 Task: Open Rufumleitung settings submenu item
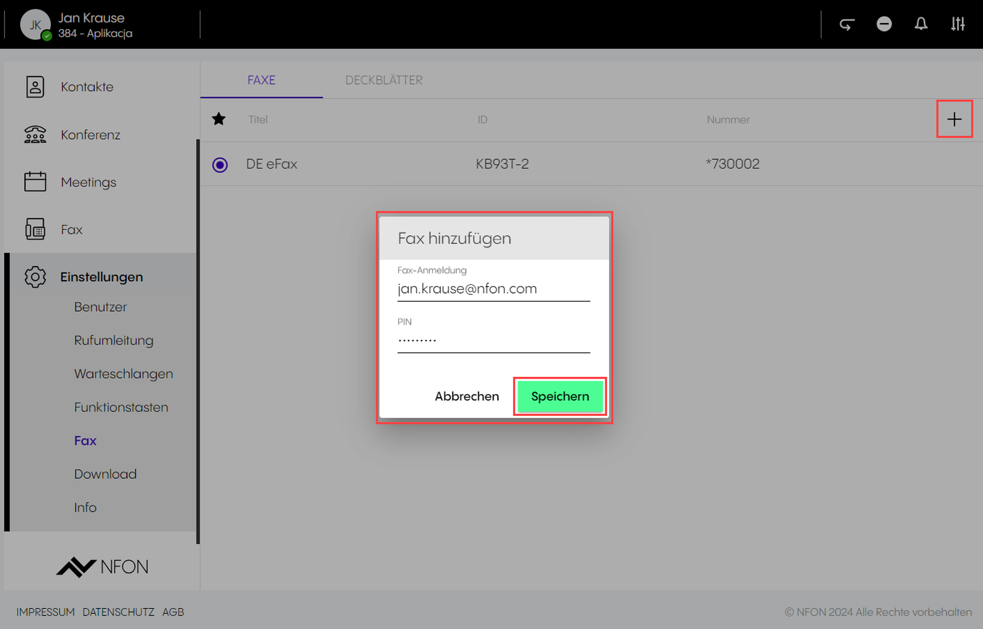click(114, 340)
